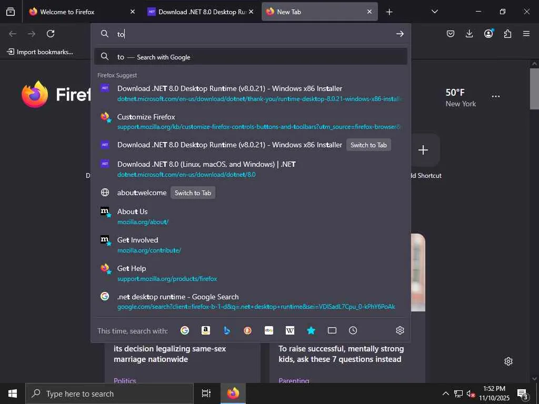Image resolution: width=539 pixels, height=404 pixels.
Task: Open Get Involved suggestion
Action: 251,245
